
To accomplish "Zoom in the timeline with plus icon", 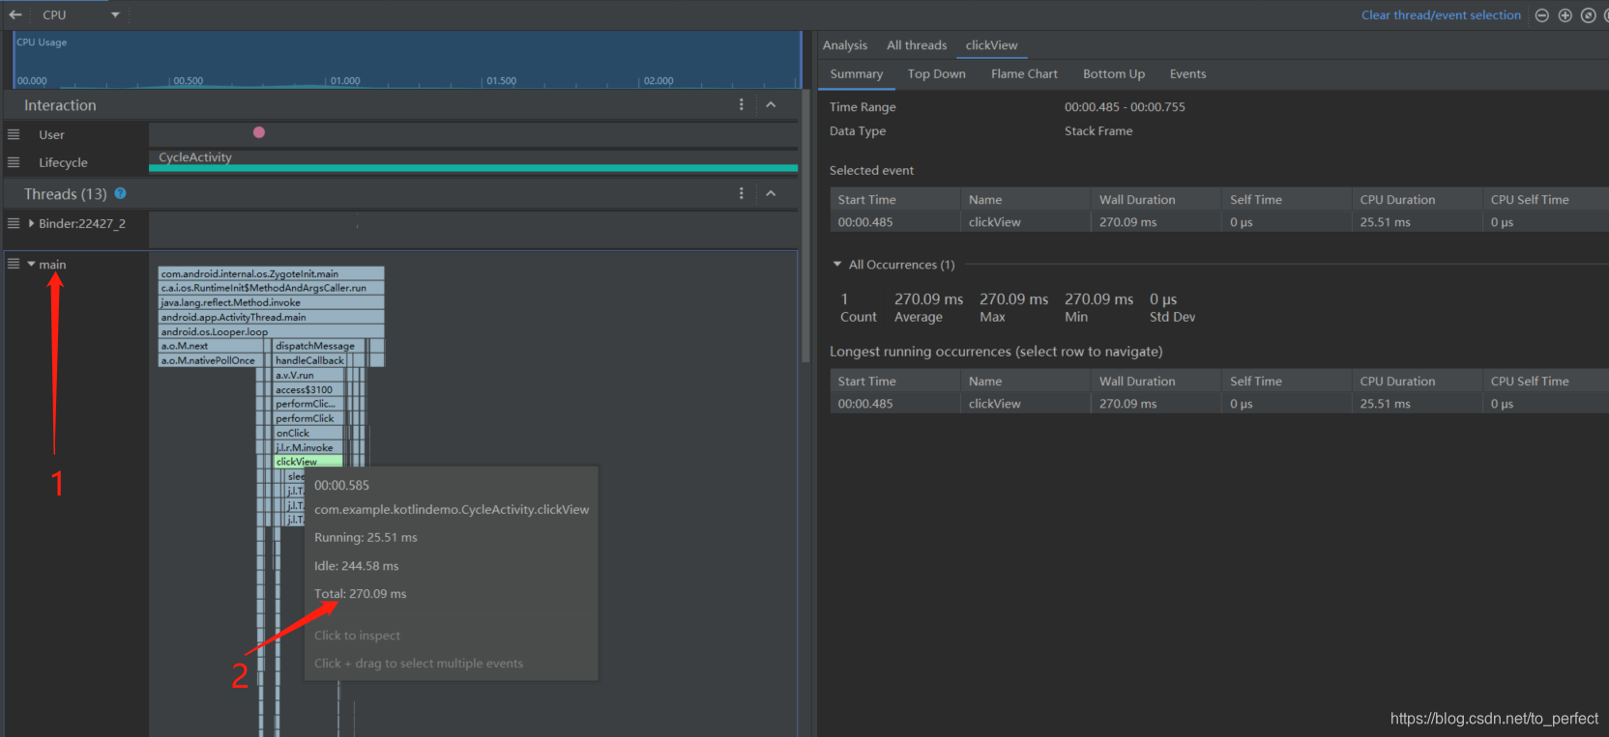I will 1565,14.
